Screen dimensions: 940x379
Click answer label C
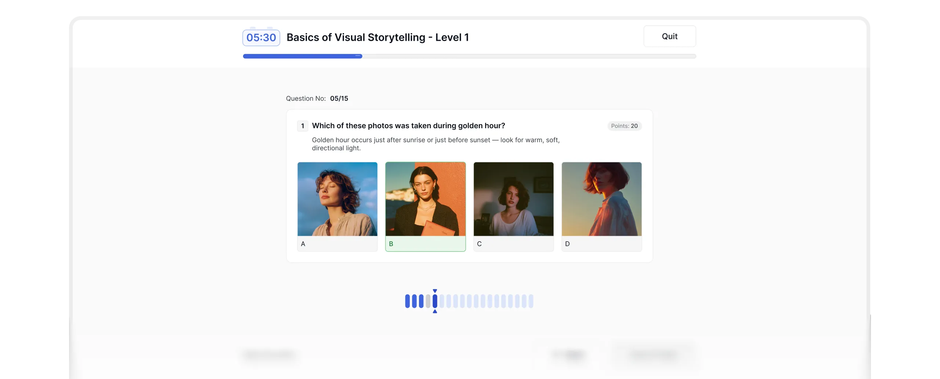pos(479,244)
